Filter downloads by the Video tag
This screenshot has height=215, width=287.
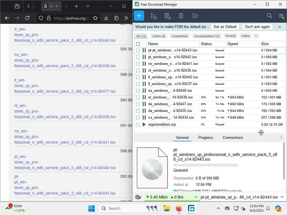(245, 36)
